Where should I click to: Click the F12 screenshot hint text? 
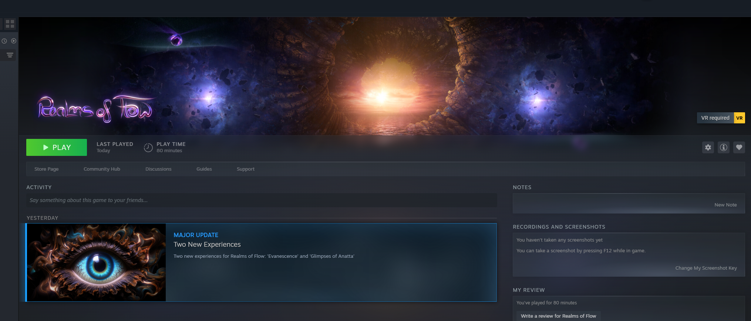point(581,250)
